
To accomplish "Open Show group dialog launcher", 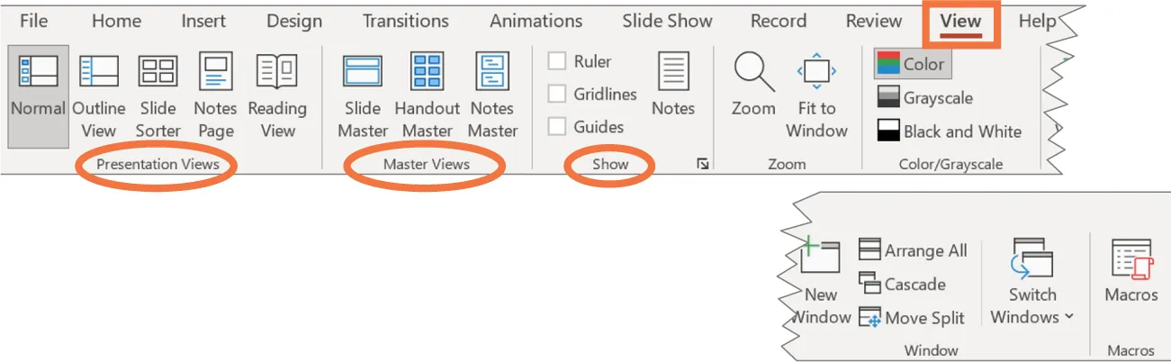I will 702,164.
